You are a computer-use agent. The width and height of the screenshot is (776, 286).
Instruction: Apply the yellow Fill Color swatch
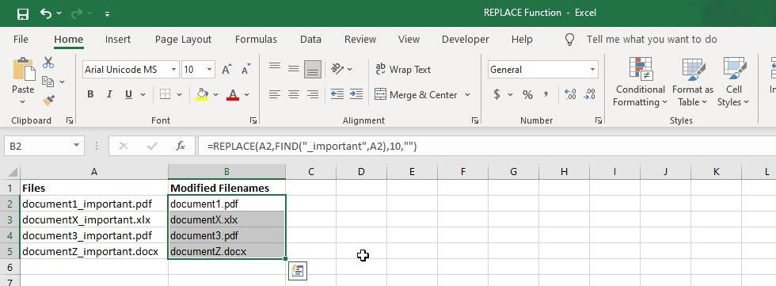[x=202, y=94]
